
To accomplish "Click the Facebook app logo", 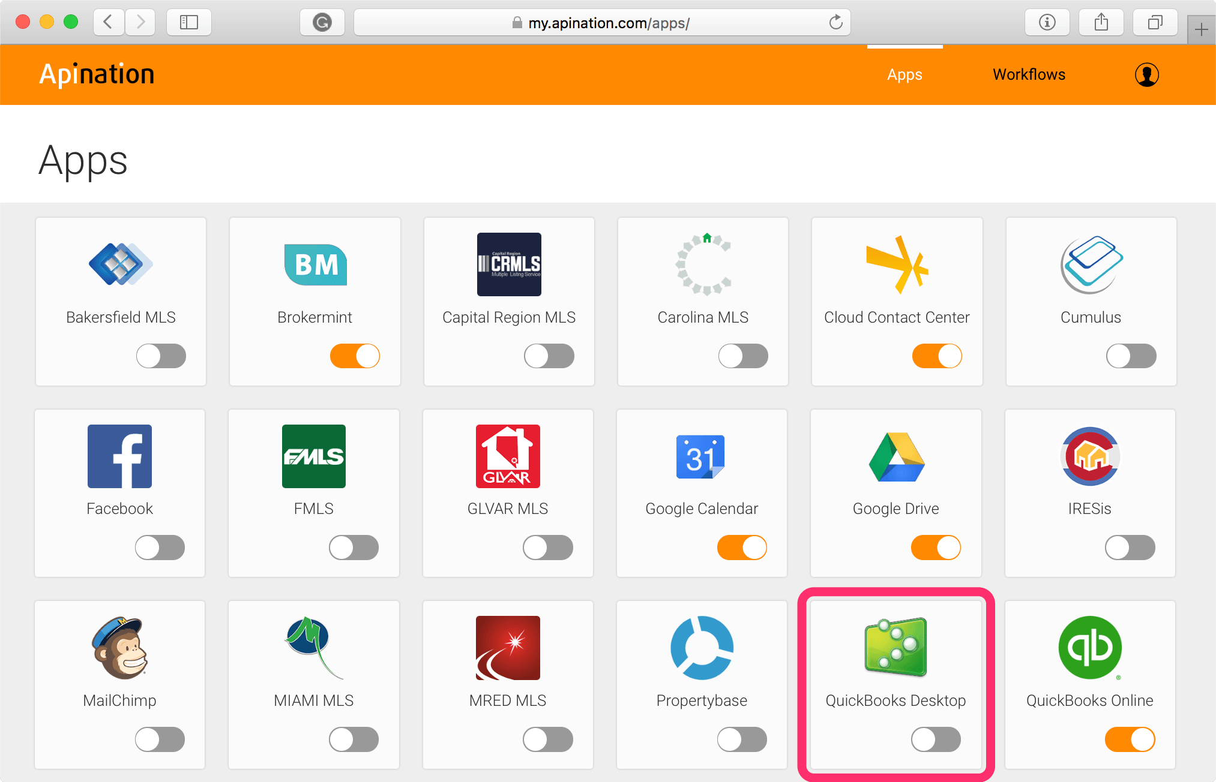I will (119, 456).
